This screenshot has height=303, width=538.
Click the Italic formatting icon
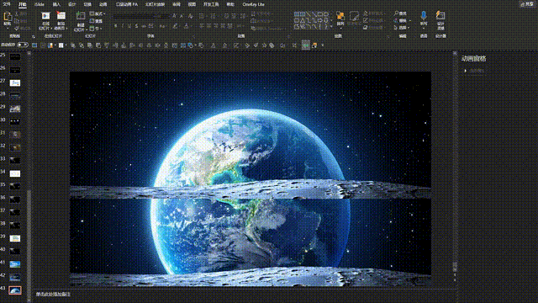point(123,26)
